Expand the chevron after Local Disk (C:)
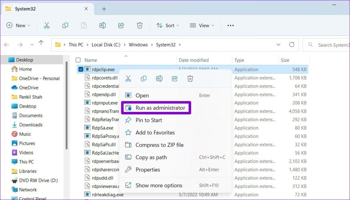The image size is (350, 200). [x=124, y=45]
